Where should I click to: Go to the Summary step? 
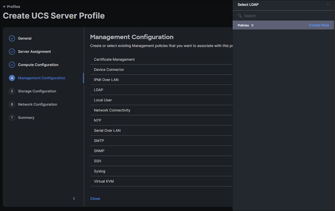coord(26,118)
